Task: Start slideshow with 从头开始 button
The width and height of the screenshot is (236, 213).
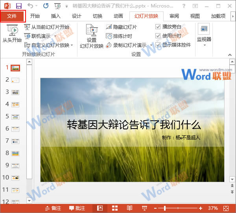Action: [x=12, y=34]
